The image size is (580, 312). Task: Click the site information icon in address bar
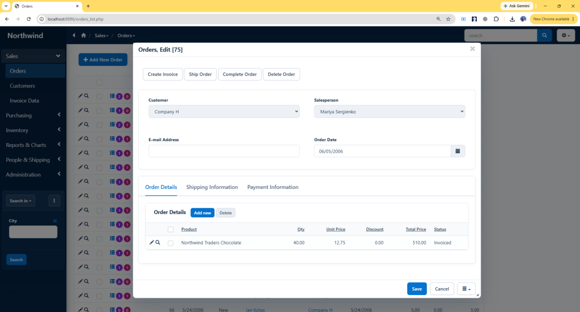42,19
